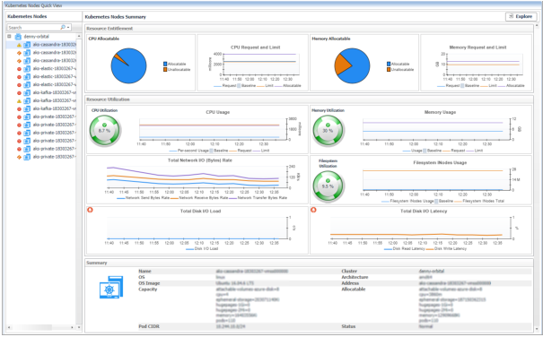Collapse the denny-orbital tree node

click(9, 37)
